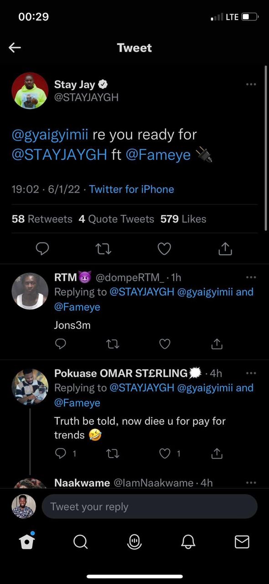The height and width of the screenshot is (584, 269).
Task: Open the Spaces microphone tab
Action: 134,541
